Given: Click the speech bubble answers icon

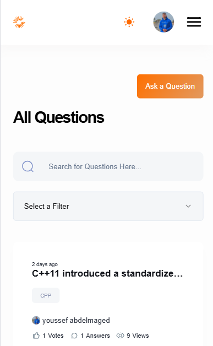Looking at the screenshot, I should 74,336.
